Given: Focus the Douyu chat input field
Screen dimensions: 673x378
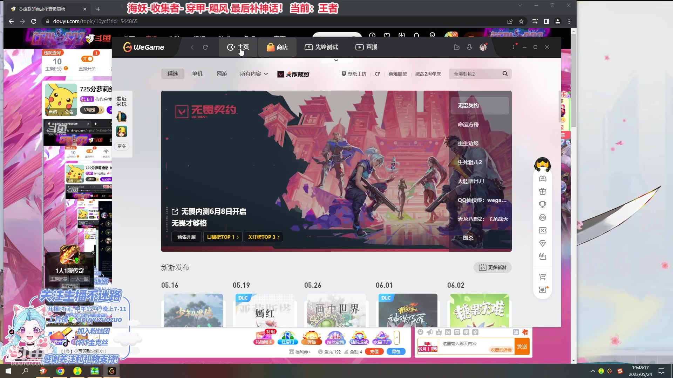Looking at the screenshot, I should pos(476,346).
